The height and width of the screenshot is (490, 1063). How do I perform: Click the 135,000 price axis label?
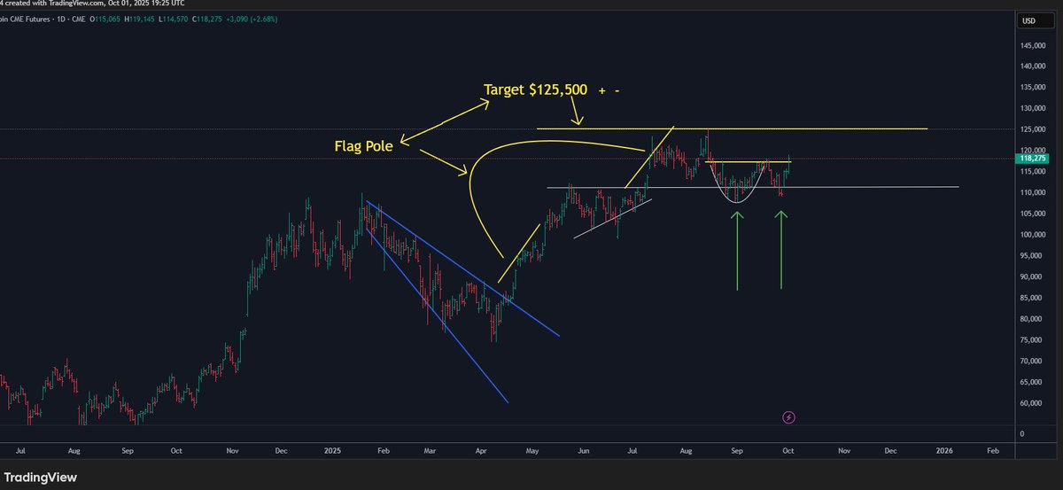pos(1034,88)
